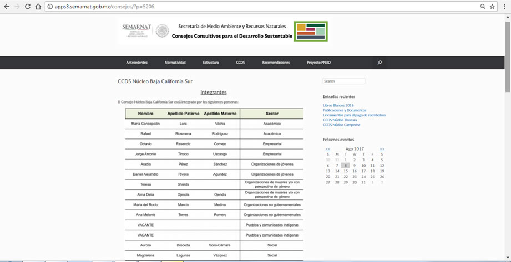Click the zoom magnifier icon in address bar
Screen dimensions: 511x262
coord(483,7)
